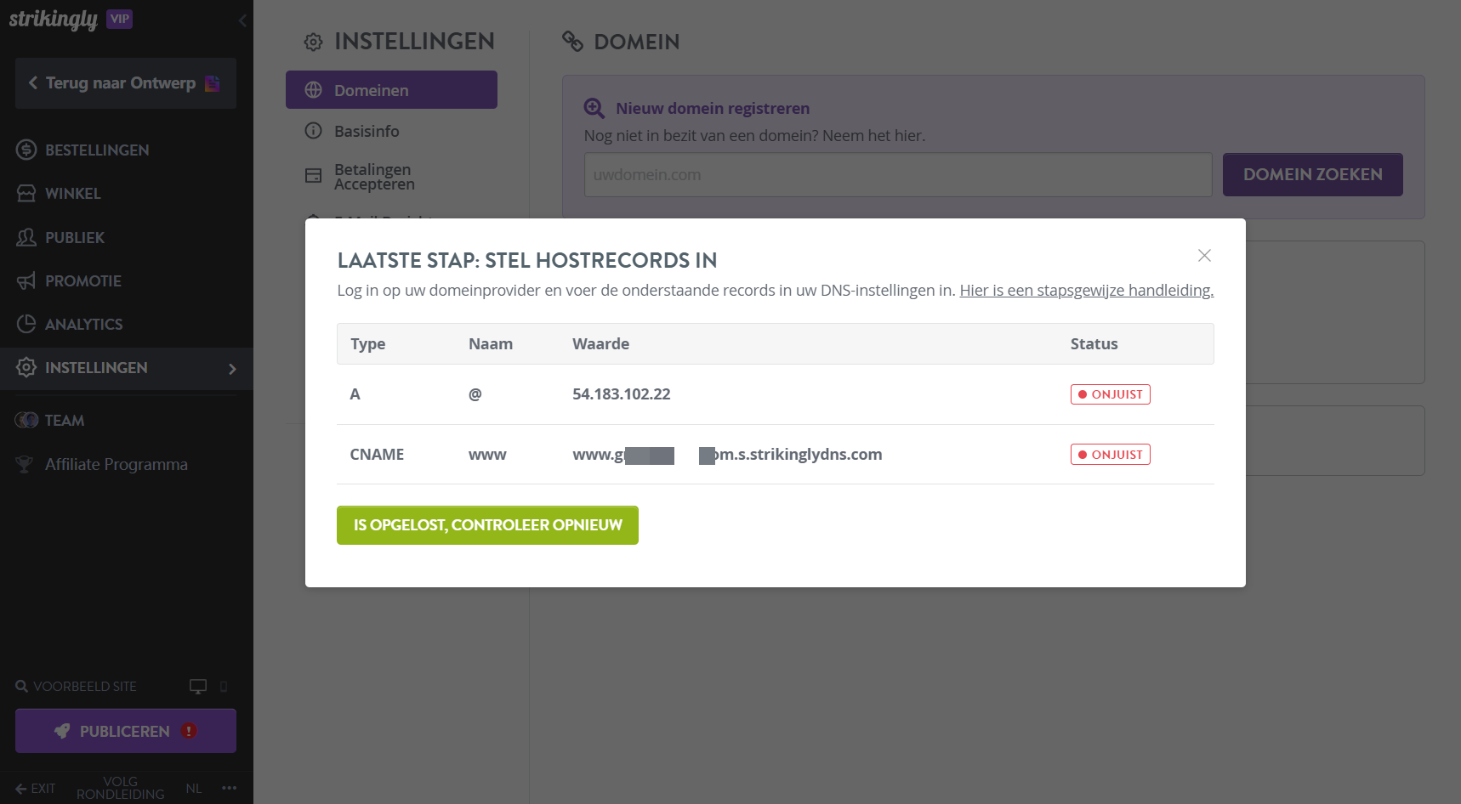Click the Voorbeeld Site magnifier icon
Image resolution: width=1461 pixels, height=804 pixels.
[x=21, y=686]
